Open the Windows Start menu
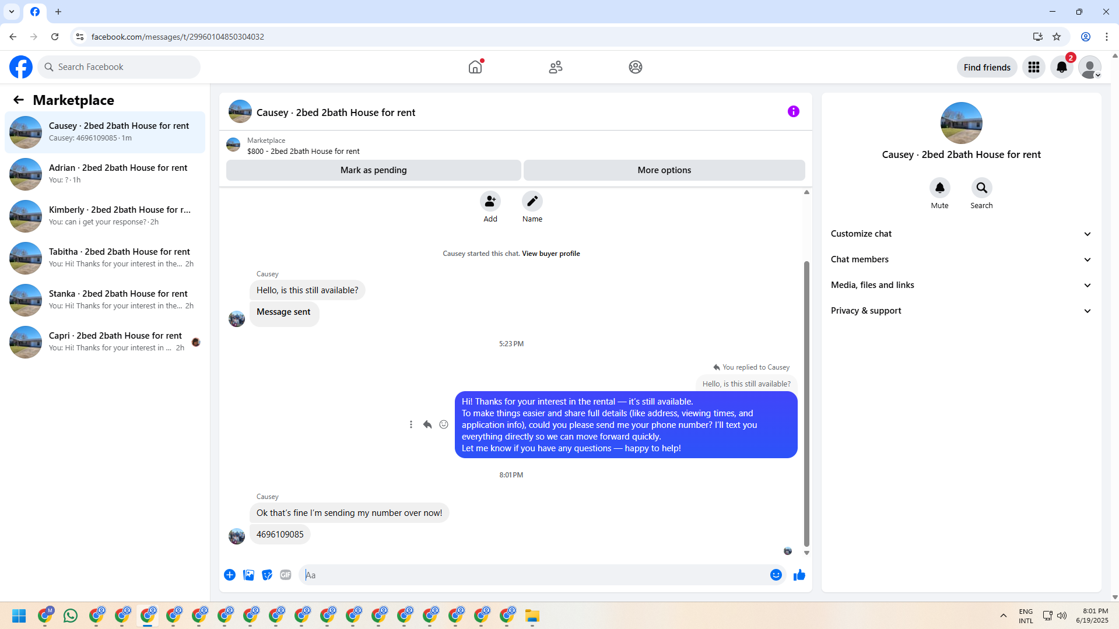The image size is (1119, 629). point(19,616)
